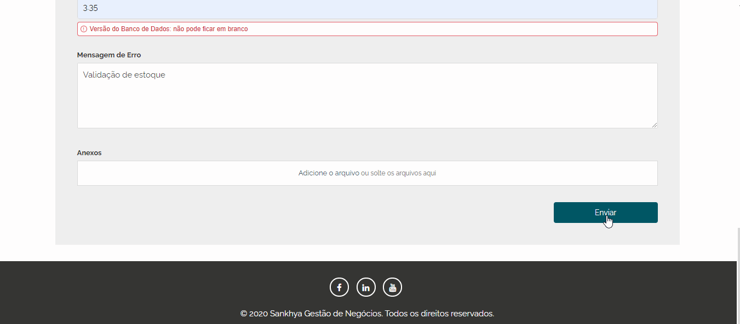
Task: Click the Sankhya copyright footer text
Action: point(367,314)
